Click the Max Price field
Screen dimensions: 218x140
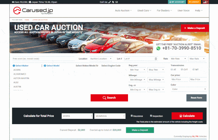click(198, 79)
